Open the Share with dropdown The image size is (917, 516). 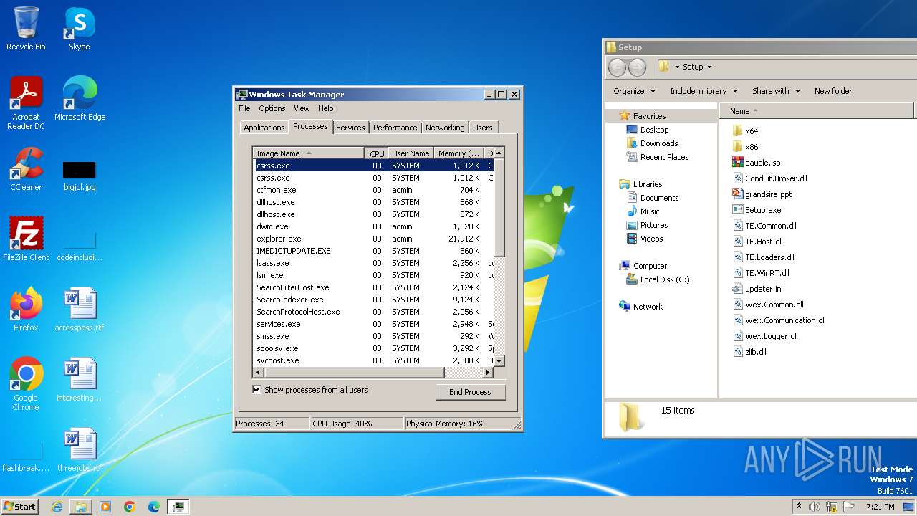[776, 91]
